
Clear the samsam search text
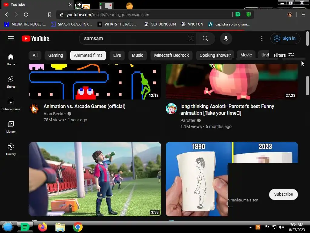click(191, 39)
